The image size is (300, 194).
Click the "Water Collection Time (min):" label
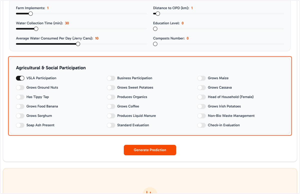coord(39,23)
